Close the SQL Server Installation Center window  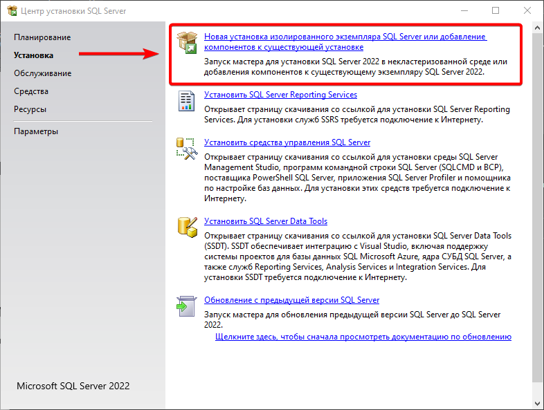point(527,11)
